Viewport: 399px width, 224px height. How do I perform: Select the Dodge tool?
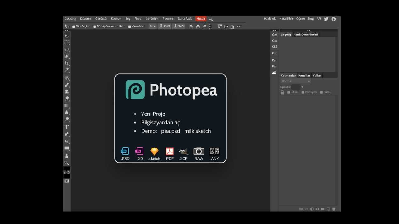point(66,119)
